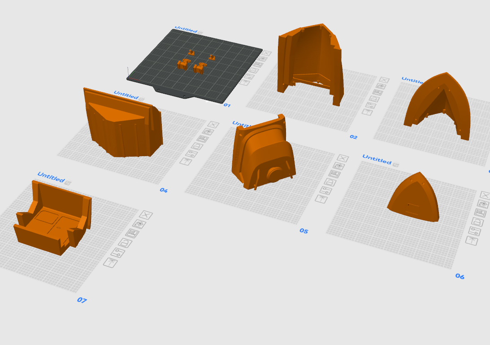The height and width of the screenshot is (345, 490).
Task: Remove dark plate 01 with its X icon
Action: click(267, 53)
